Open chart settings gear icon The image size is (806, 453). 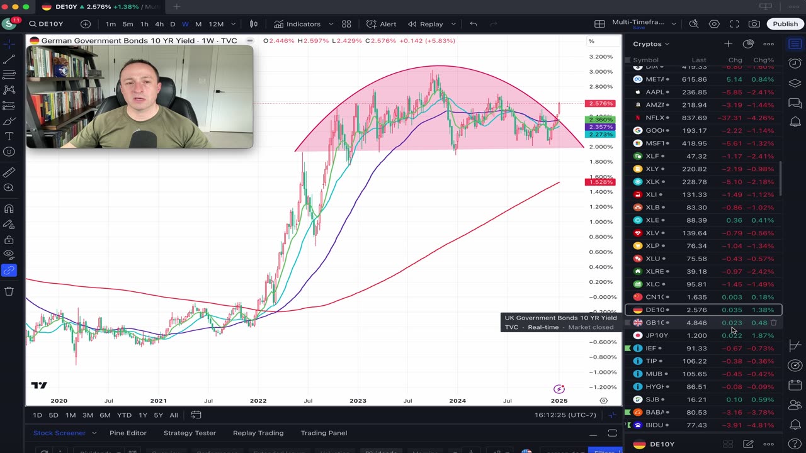tap(714, 24)
